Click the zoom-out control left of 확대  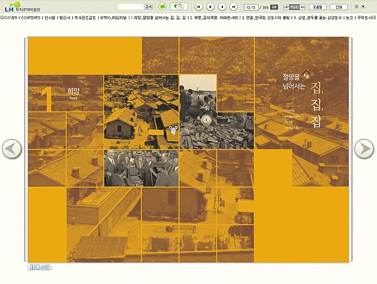(286, 7)
